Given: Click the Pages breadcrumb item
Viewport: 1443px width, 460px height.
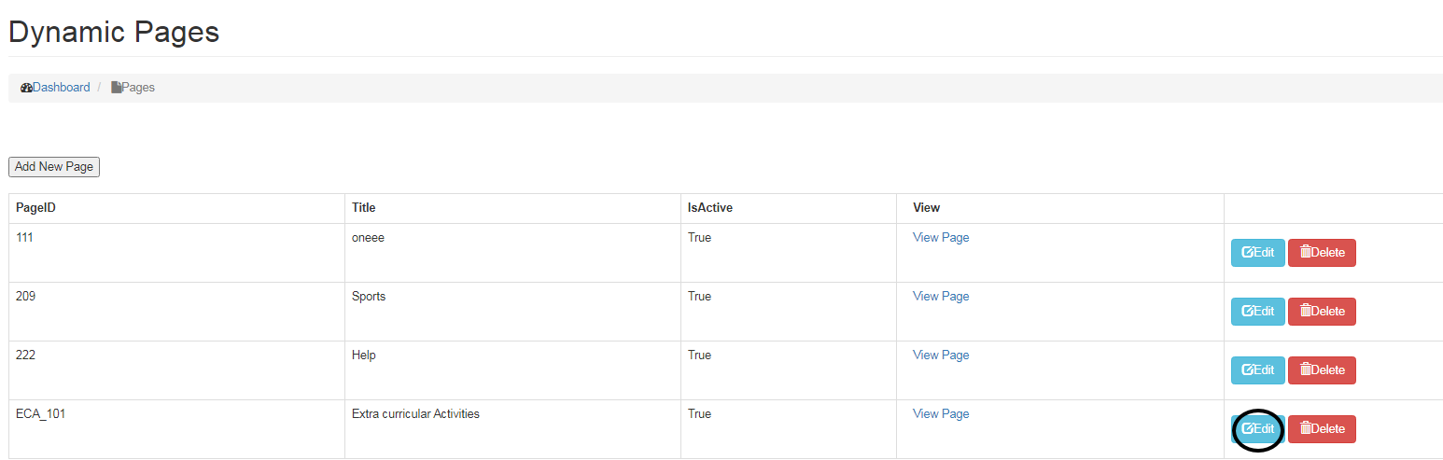Looking at the screenshot, I should tap(138, 88).
